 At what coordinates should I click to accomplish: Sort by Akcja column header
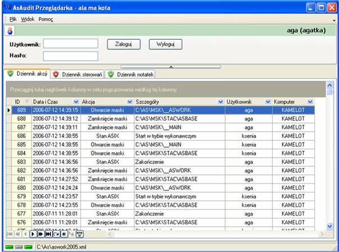pos(107,102)
